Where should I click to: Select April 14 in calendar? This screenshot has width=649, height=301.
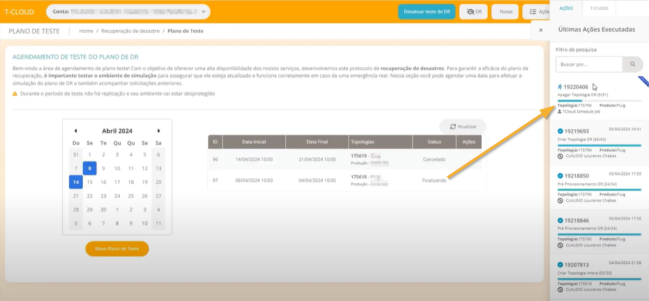(76, 182)
